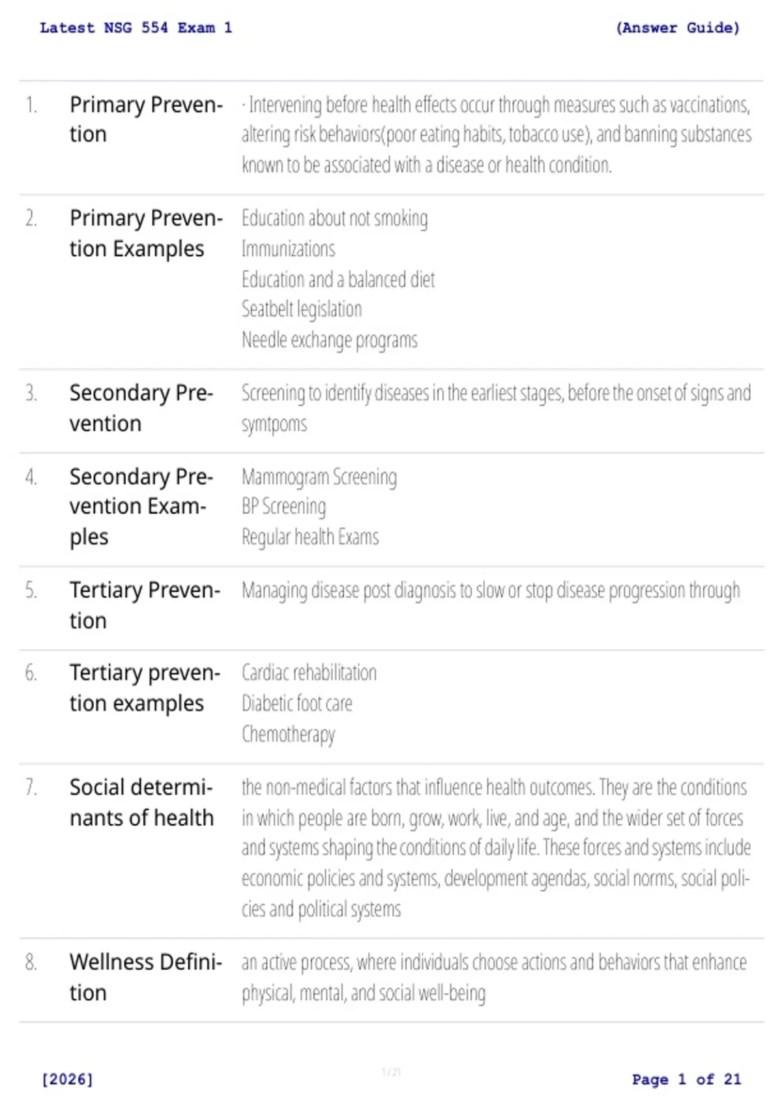Select the 'Social determinants of health' term
Image resolution: width=782 pixels, height=1108 pixels.
[x=141, y=802]
